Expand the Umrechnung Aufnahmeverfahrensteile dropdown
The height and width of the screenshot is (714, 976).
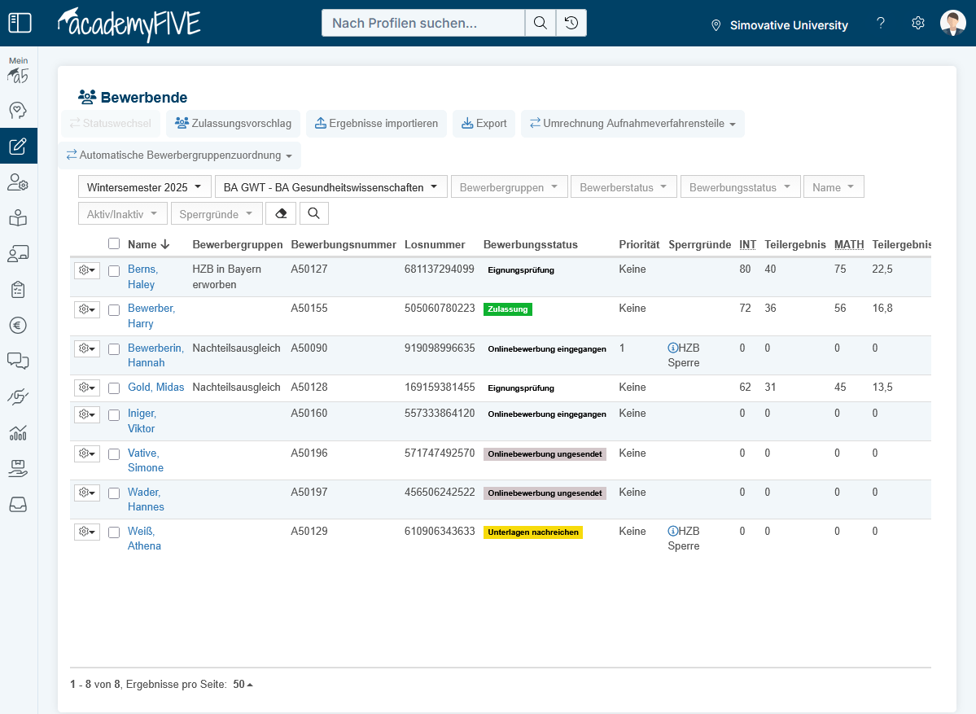(632, 124)
